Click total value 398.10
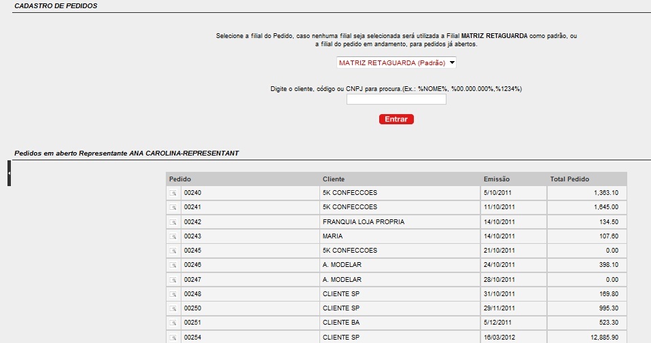651x343 pixels. 609,265
